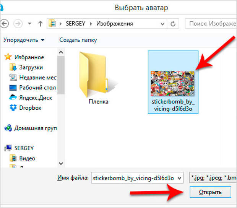
Task: Click the Dropbox icon in sidebar
Action: tap(13, 107)
